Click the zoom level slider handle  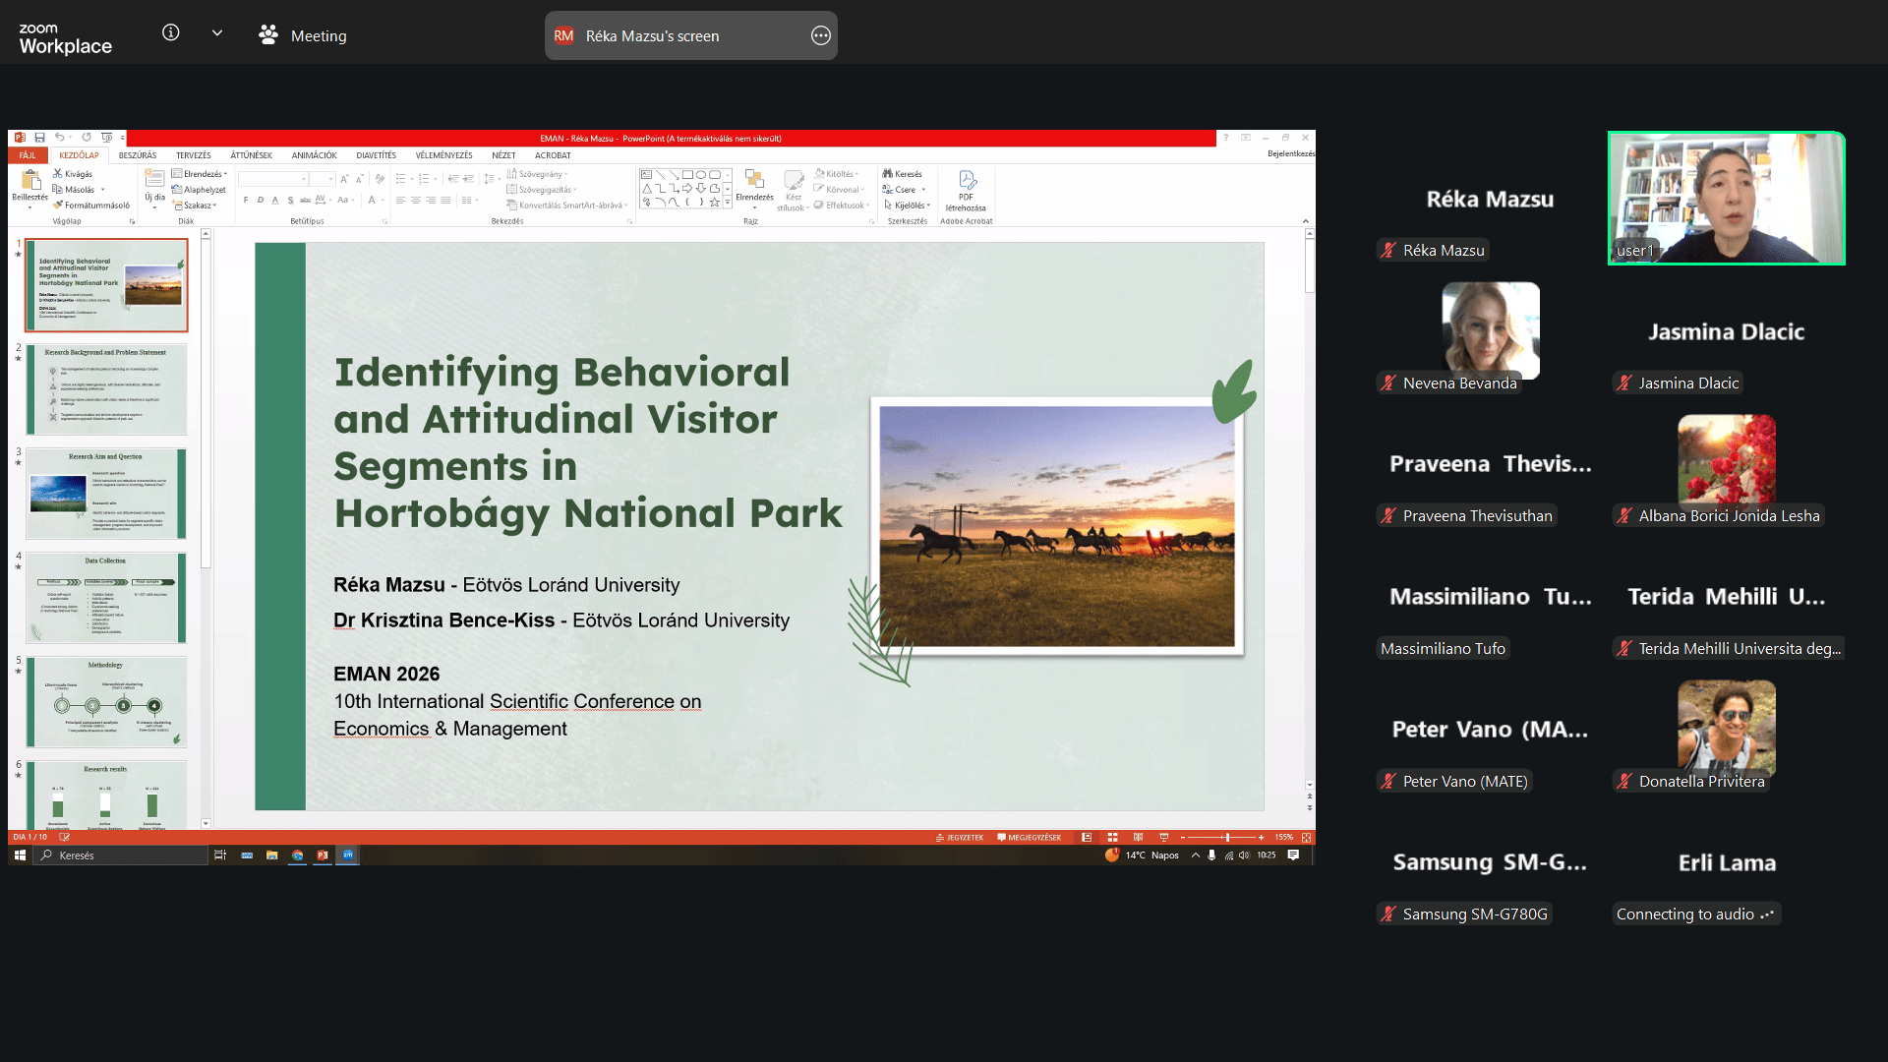tap(1227, 838)
